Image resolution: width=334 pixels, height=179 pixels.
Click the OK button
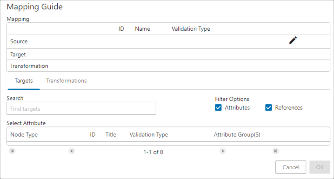pyautogui.click(x=320, y=167)
